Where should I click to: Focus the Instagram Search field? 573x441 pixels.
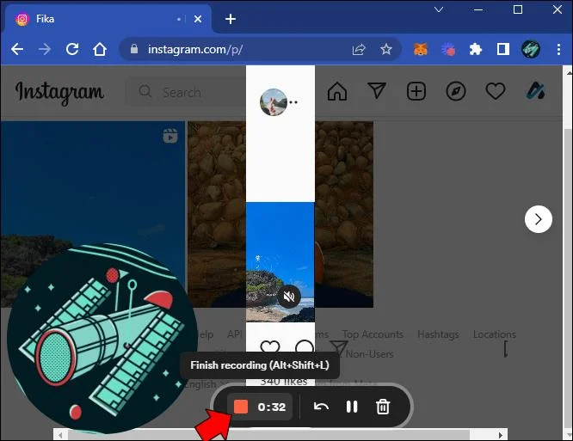tap(187, 92)
